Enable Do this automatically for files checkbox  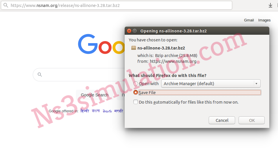[136, 102]
